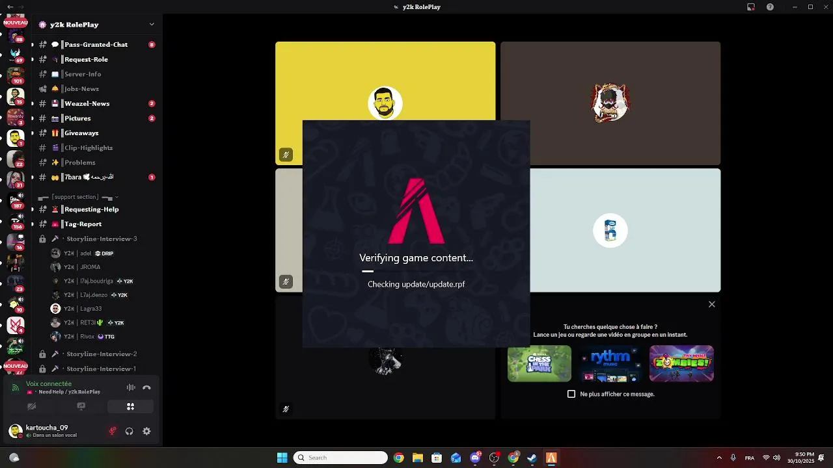The height and width of the screenshot is (468, 833).
Task: Select the brown participant video tile
Action: [610, 103]
